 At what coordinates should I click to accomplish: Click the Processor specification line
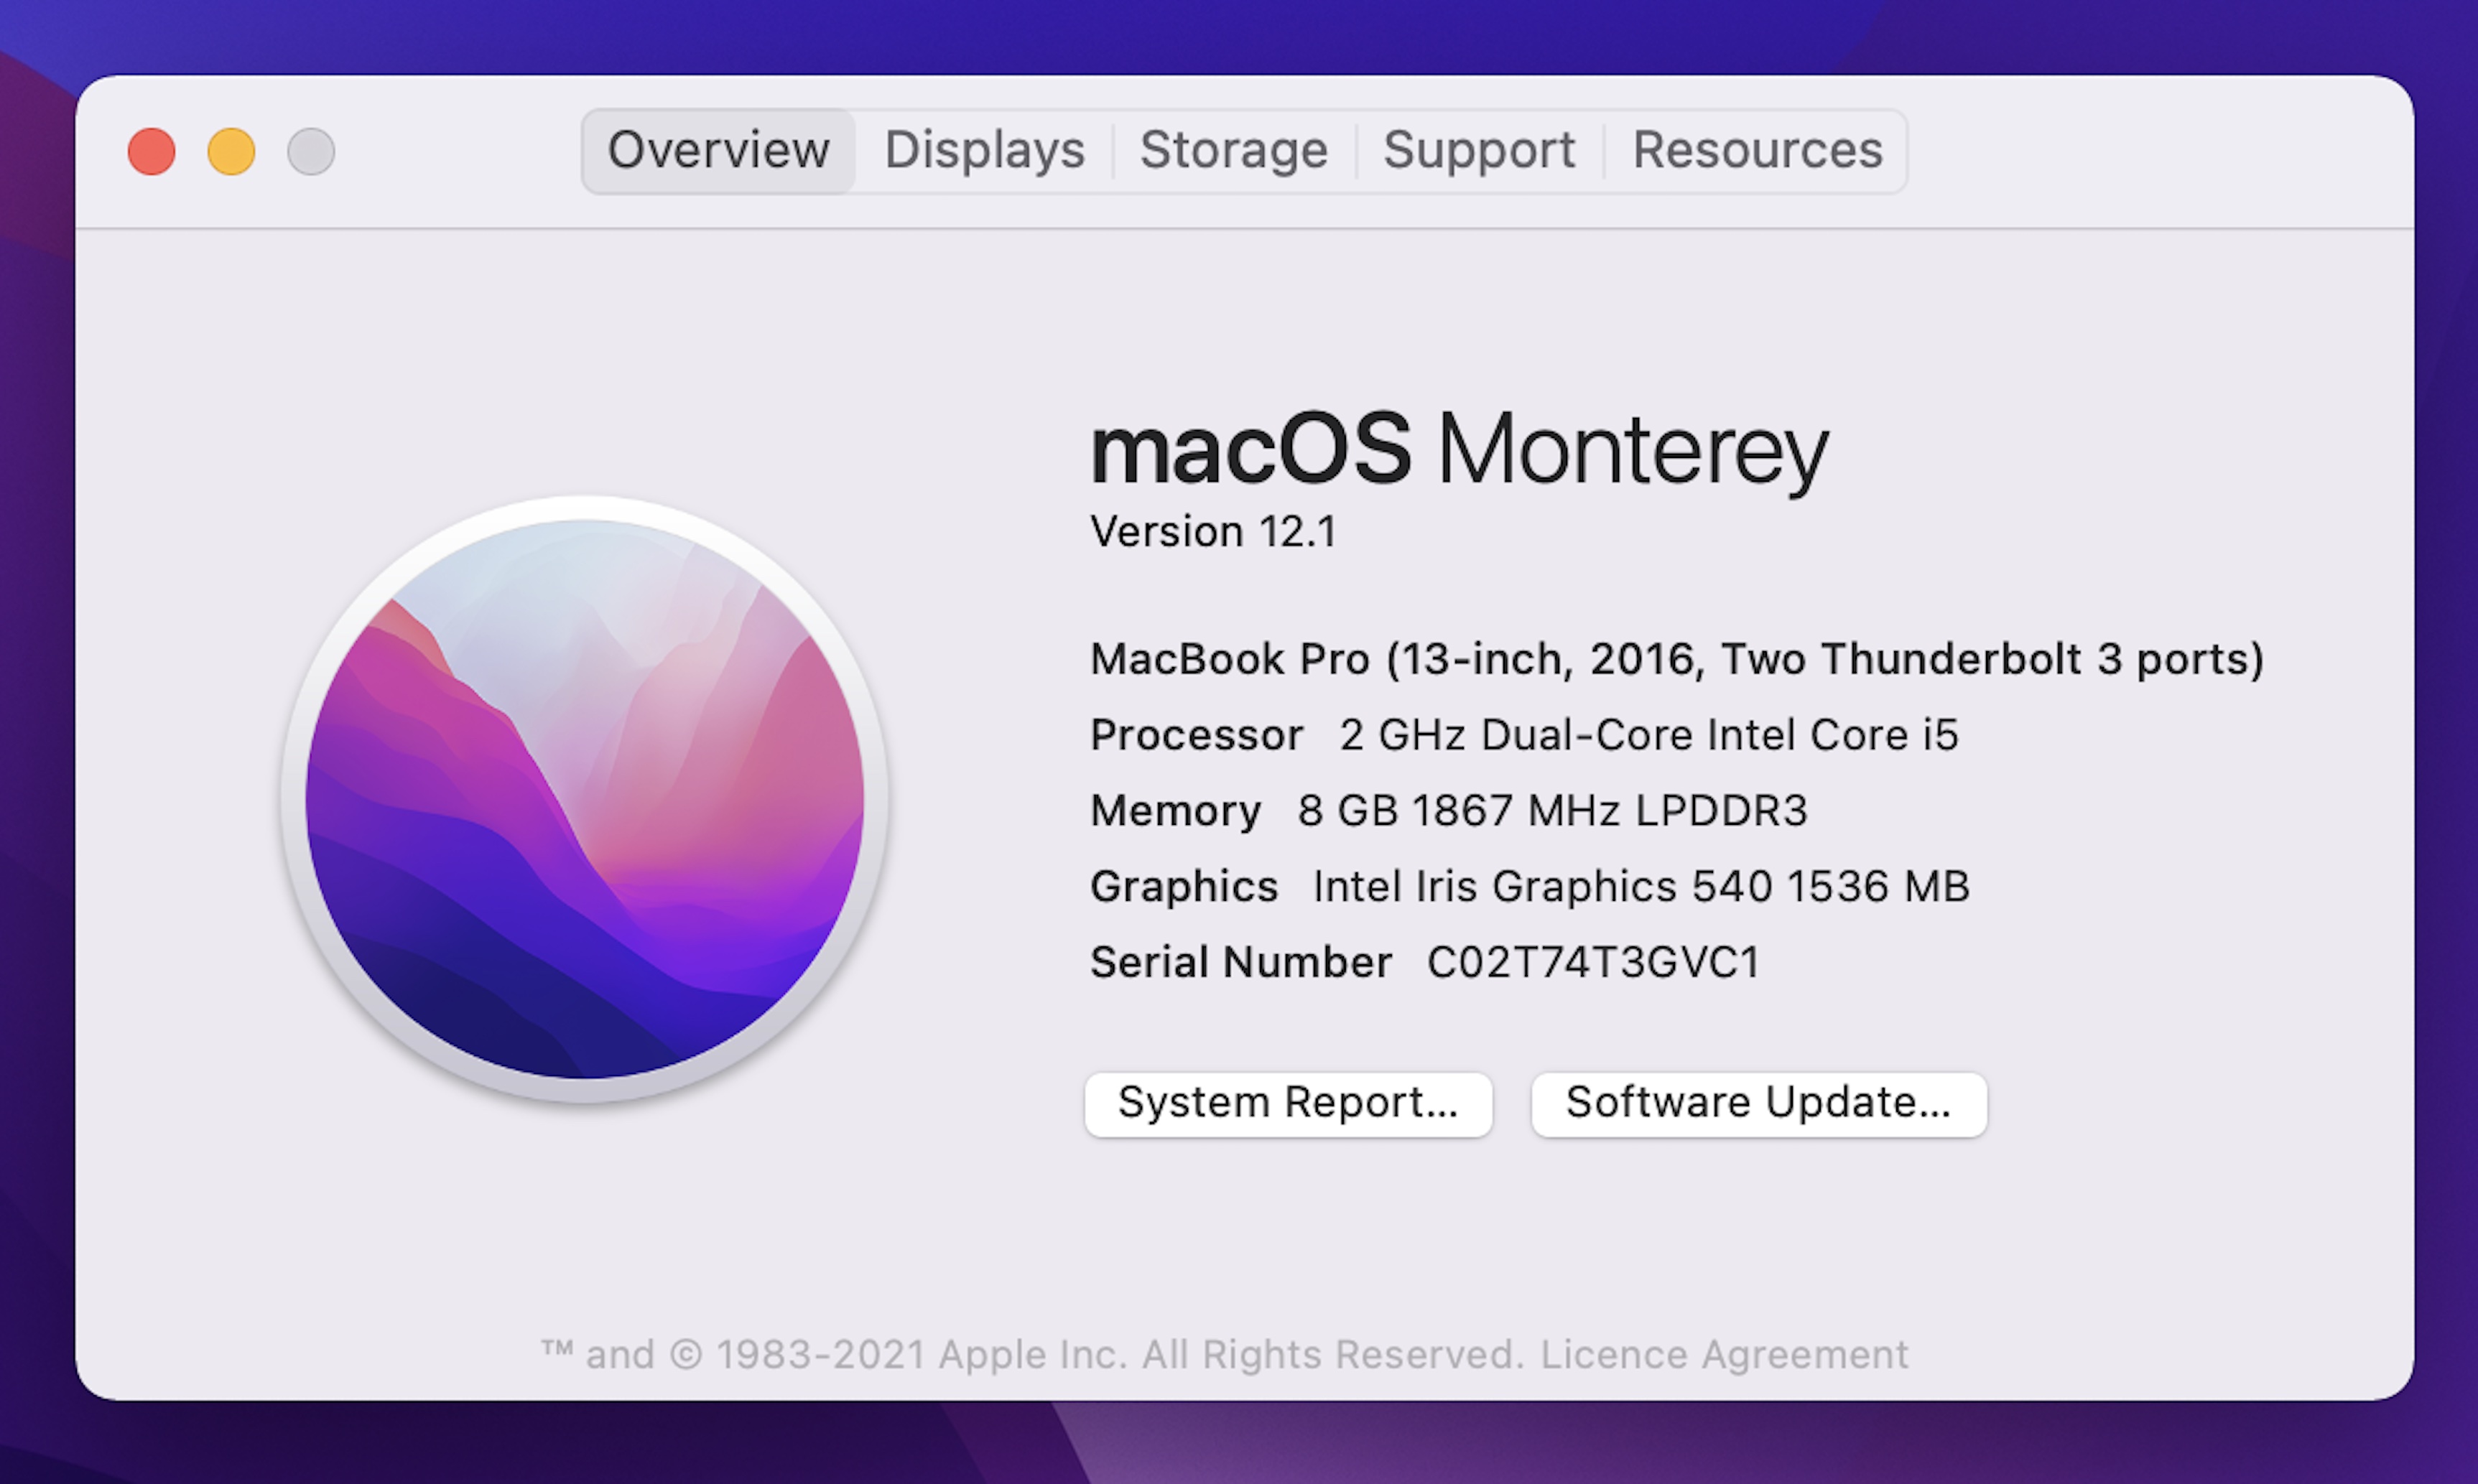1523,735
